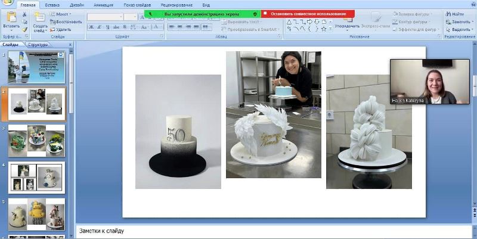Select the triangle shape
The image size is (477, 239).
pyautogui.click(x=289, y=22)
